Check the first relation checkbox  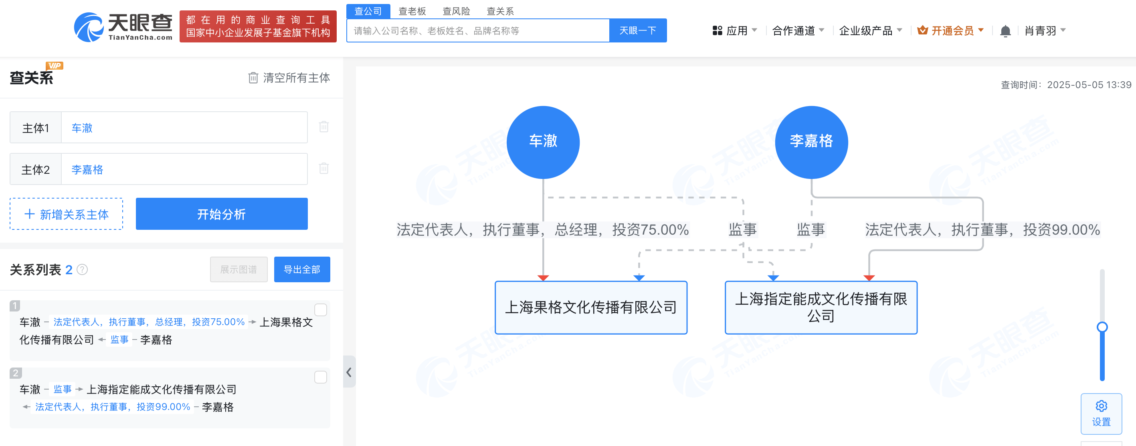pyautogui.click(x=321, y=309)
